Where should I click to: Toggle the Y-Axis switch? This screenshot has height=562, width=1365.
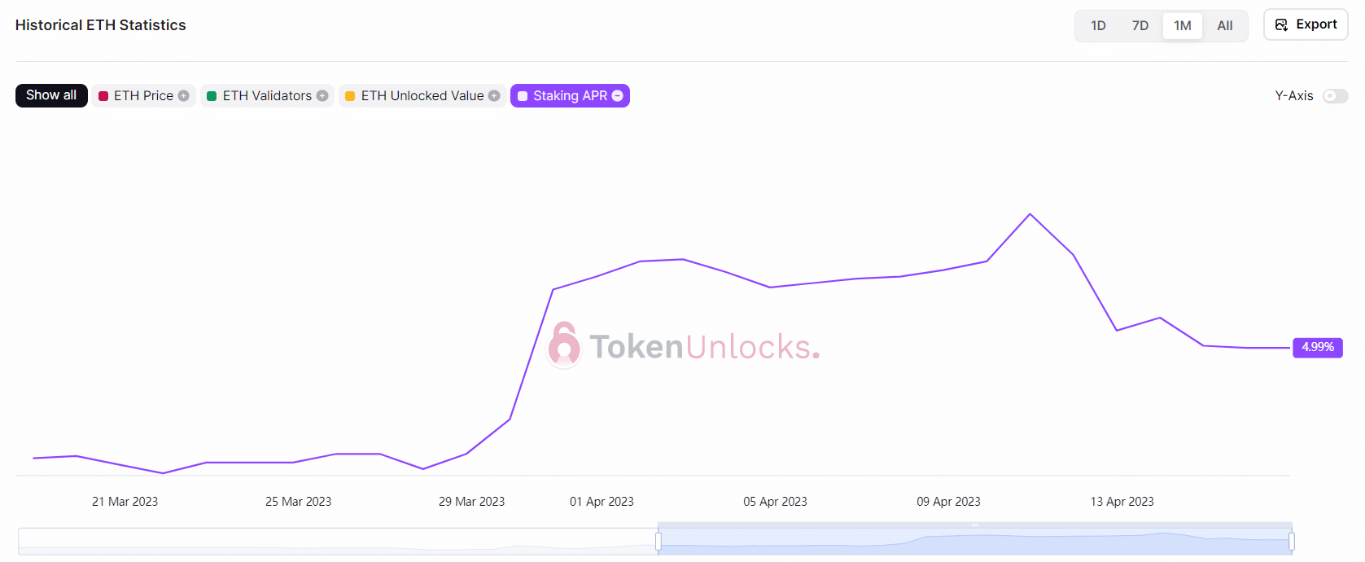pos(1335,96)
